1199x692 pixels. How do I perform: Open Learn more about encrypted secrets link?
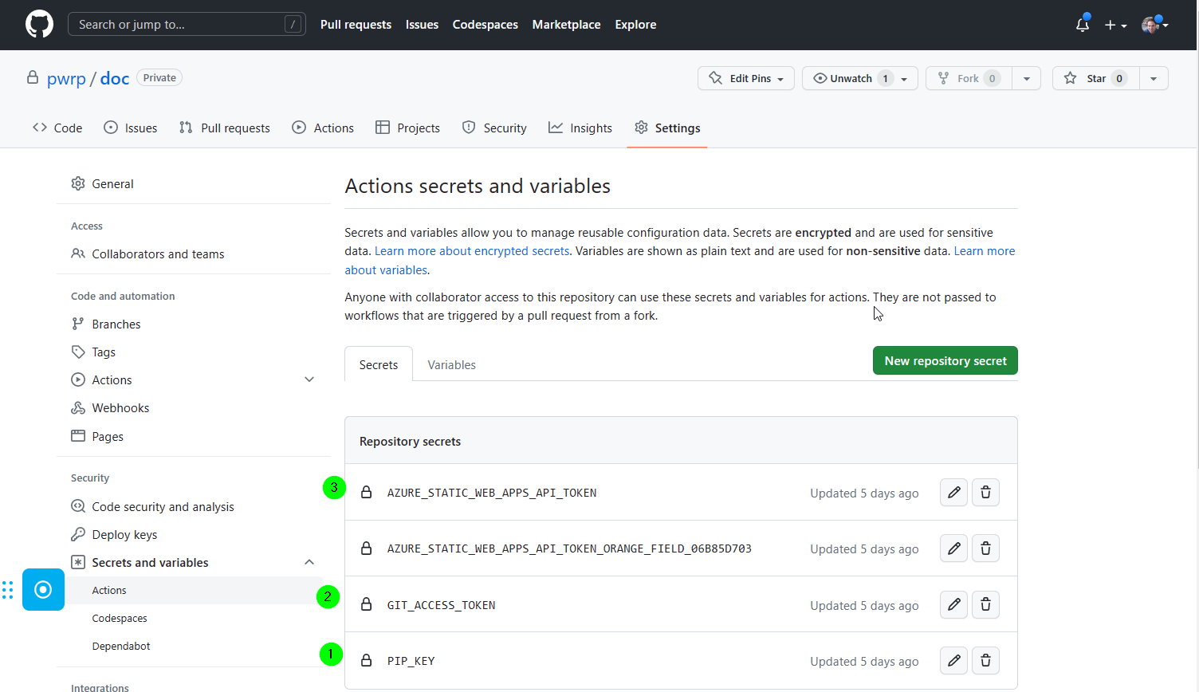[472, 251]
